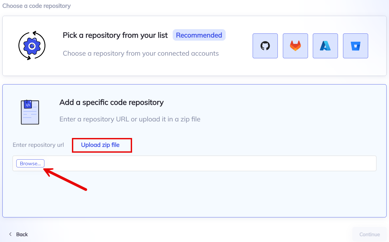Click the code document clipboard icon
This screenshot has width=389, height=242.
point(30,112)
